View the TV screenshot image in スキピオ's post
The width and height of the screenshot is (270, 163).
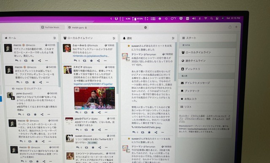pyautogui.click(x=94, y=98)
